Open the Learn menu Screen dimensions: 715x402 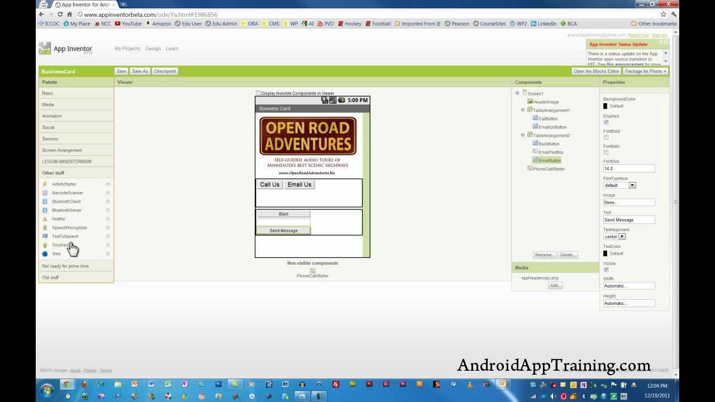coord(172,49)
